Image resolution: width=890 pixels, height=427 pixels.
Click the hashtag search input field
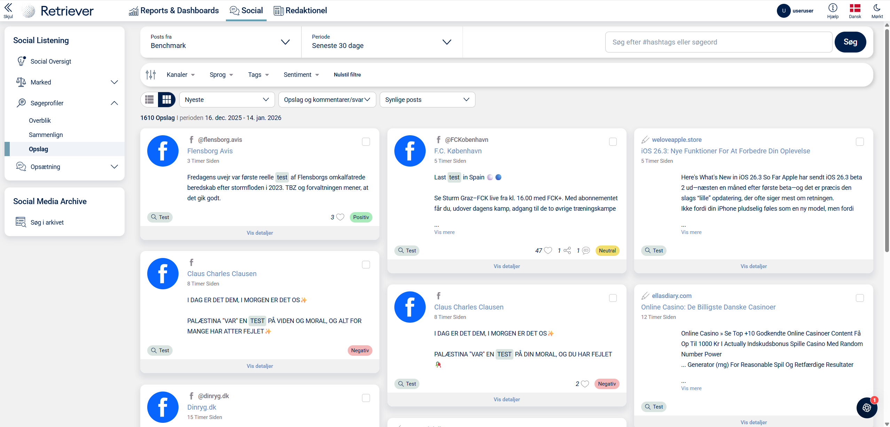click(x=718, y=42)
